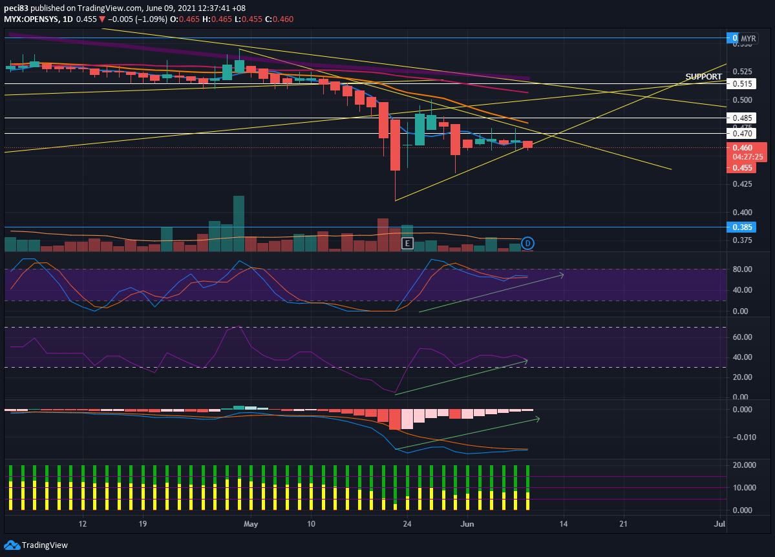Click the dividend 'D' marker icon
Screen dimensions: 775x557
click(528, 243)
